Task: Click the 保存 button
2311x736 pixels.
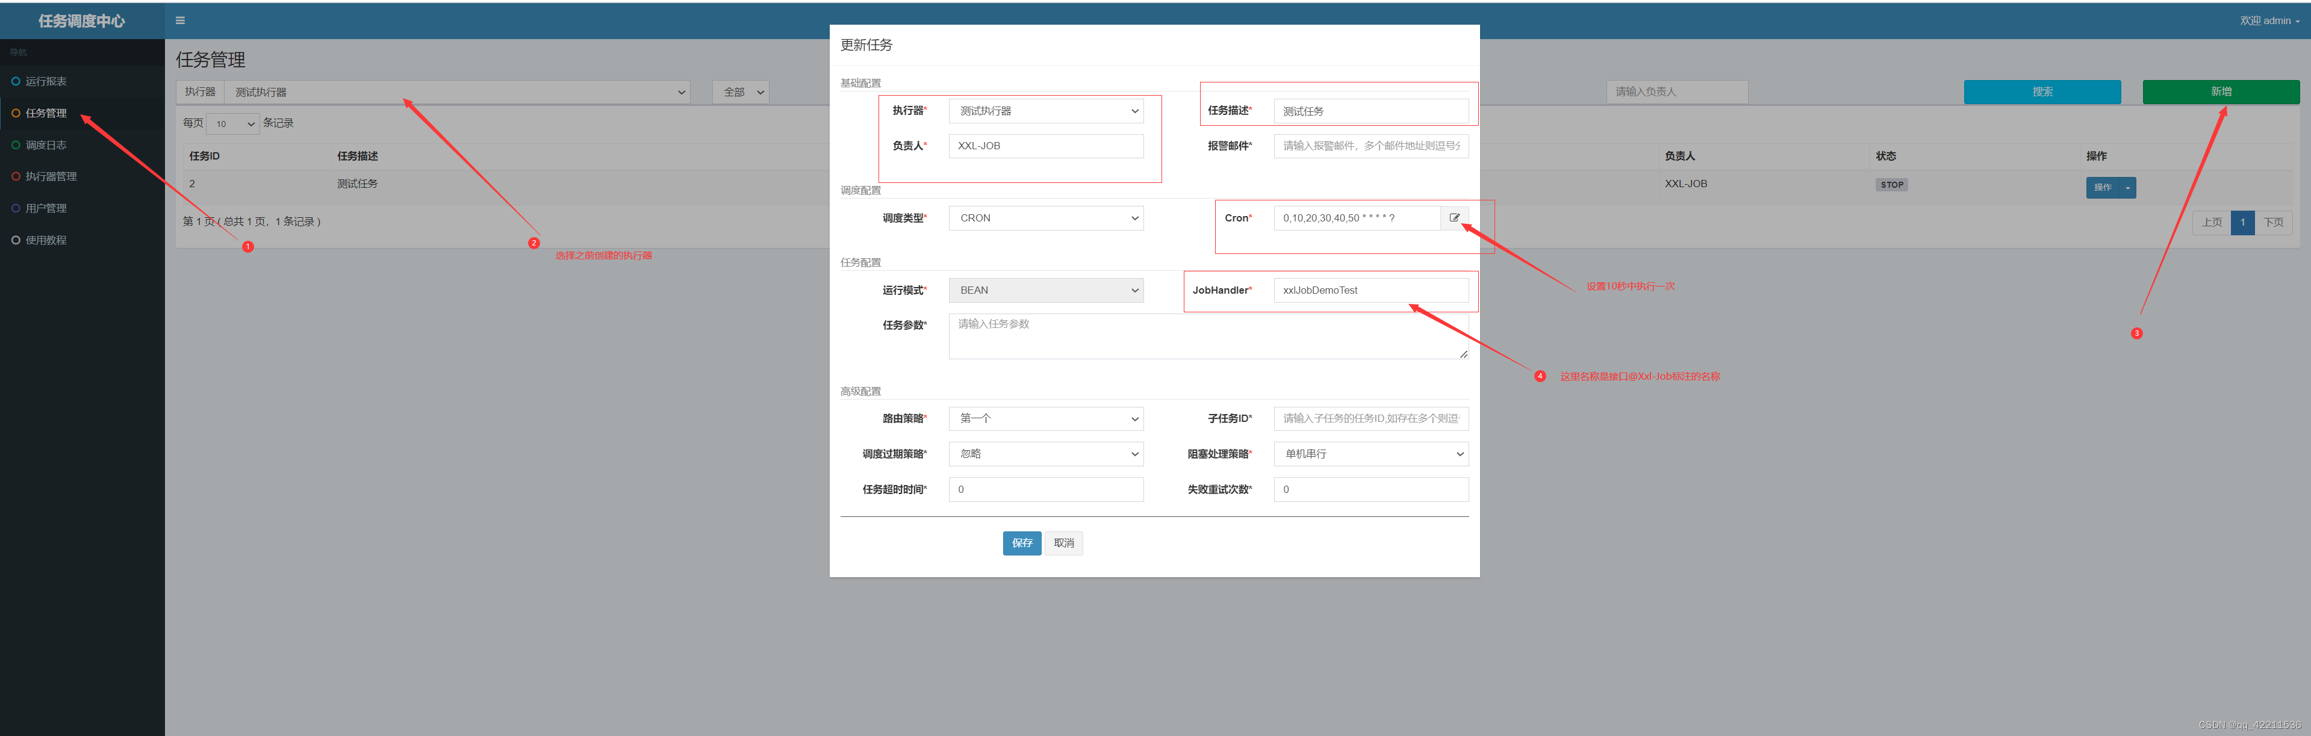Action: click(1022, 543)
